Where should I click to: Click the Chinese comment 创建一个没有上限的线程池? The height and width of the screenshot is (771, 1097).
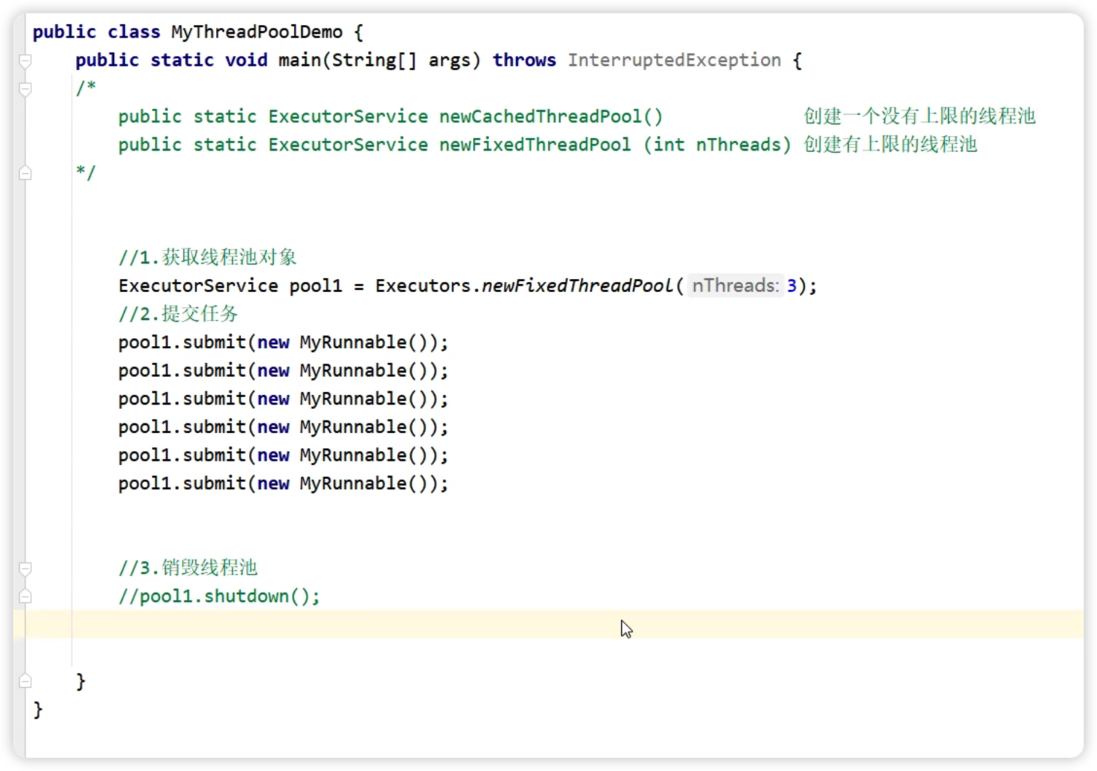[919, 116]
